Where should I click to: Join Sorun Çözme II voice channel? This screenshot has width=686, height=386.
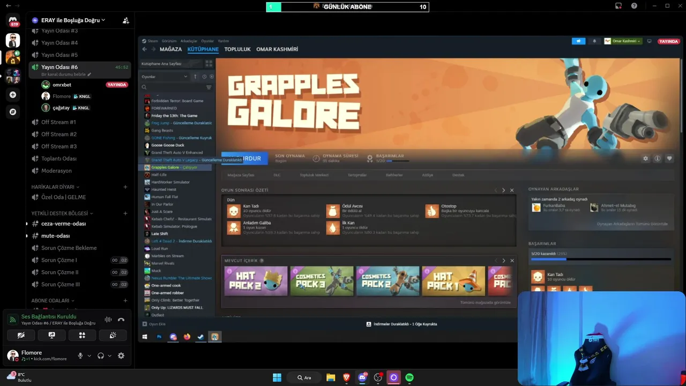[79, 272]
